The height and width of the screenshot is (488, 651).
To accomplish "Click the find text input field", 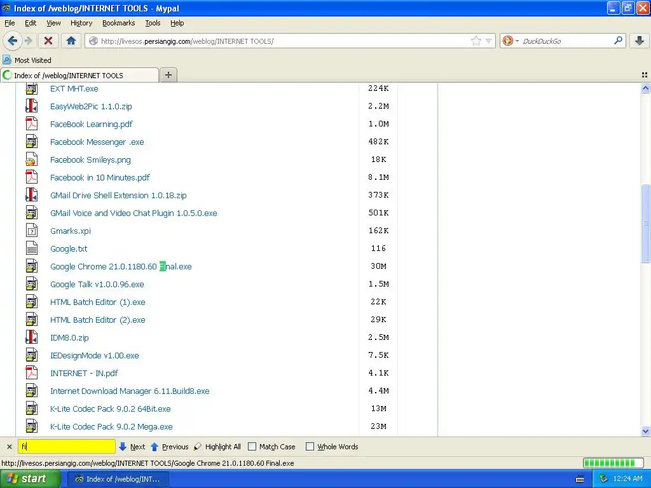I will point(66,447).
